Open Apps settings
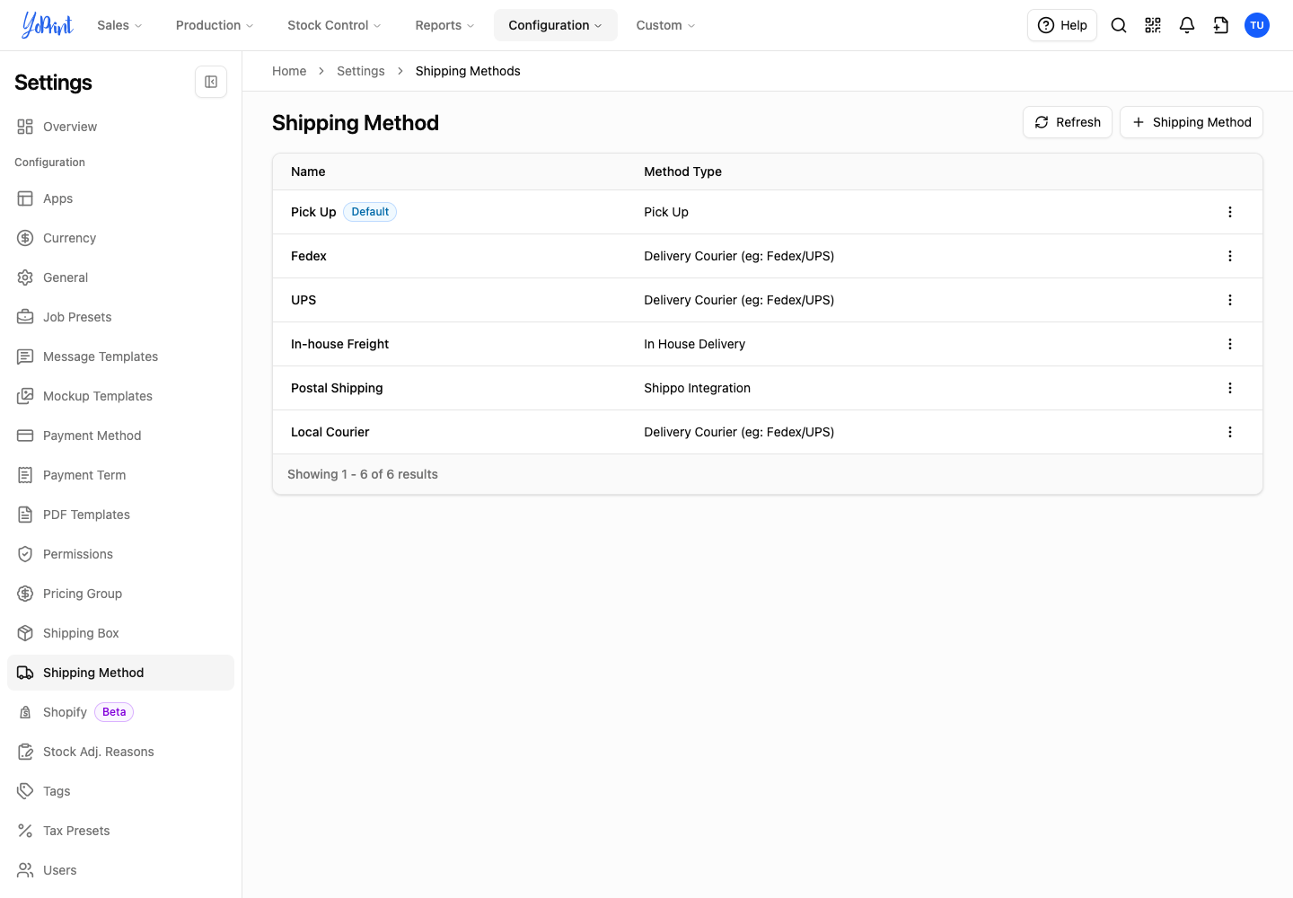Viewport: 1293px width, 898px height. (120, 198)
